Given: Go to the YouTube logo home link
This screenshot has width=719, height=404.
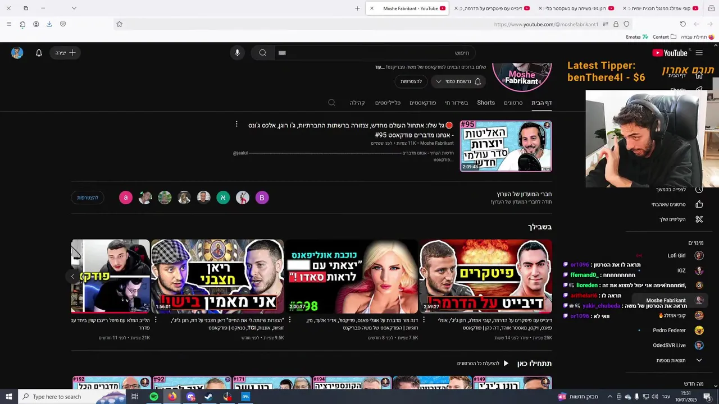Looking at the screenshot, I should pyautogui.click(x=670, y=53).
